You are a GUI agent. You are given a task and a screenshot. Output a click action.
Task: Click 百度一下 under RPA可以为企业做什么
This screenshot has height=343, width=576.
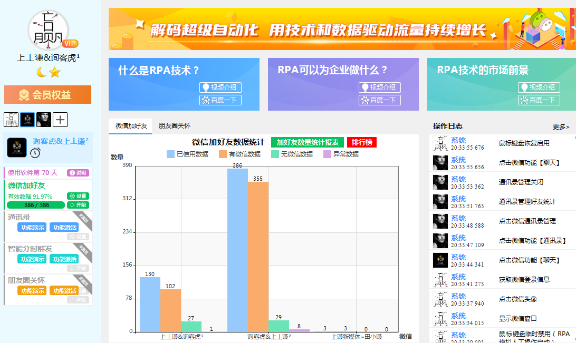point(379,100)
